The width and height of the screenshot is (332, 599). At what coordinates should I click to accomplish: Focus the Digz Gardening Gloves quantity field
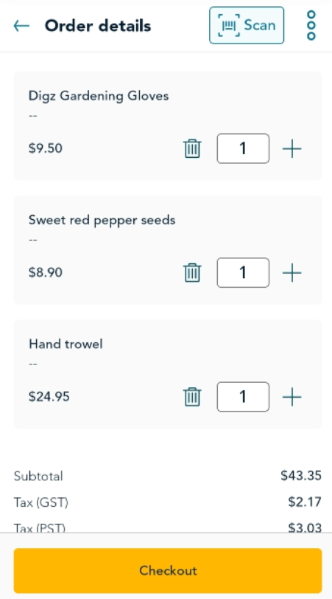[x=243, y=148]
